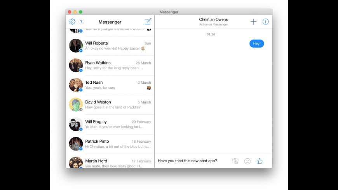Viewport: 338px width, 190px height.
Task: Open Will Roberts conversation
Action: click(110, 46)
